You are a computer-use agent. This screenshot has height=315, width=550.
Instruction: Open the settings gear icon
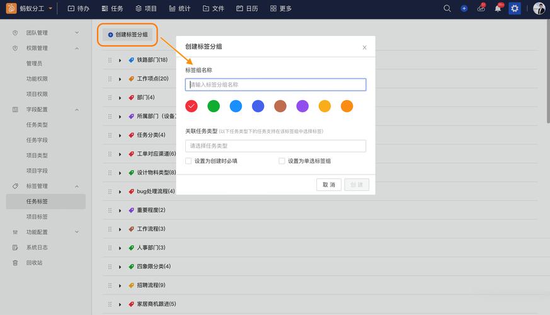515,8
